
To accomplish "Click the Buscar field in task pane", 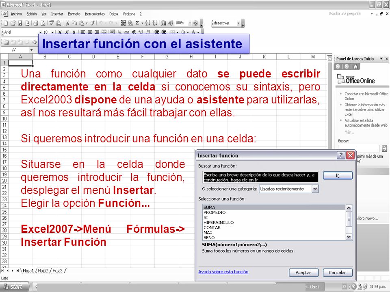I will pyautogui.click(x=359, y=148).
